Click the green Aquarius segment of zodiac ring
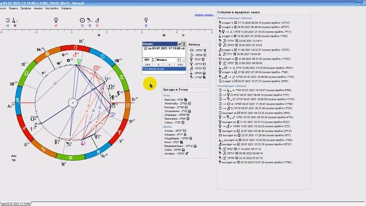This screenshot has height=206, width=366. 70,157
